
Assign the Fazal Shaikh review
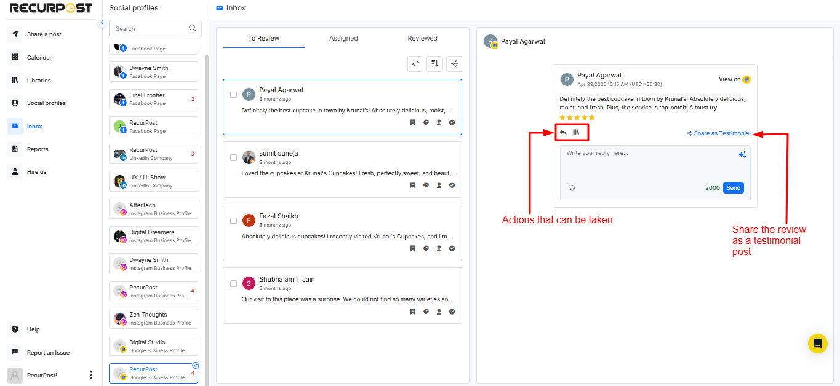point(439,248)
